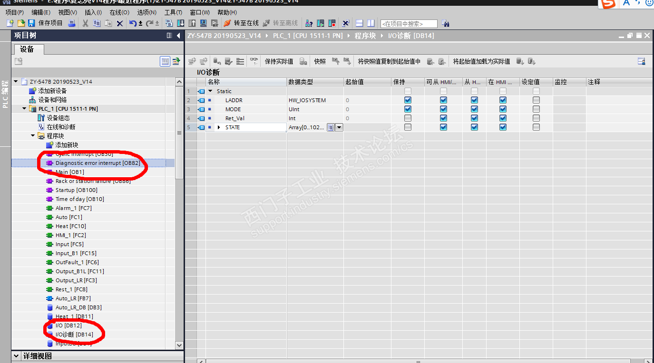The image size is (654, 363).
Task: Click the compile icon in the main toolbar
Action: tap(169, 23)
